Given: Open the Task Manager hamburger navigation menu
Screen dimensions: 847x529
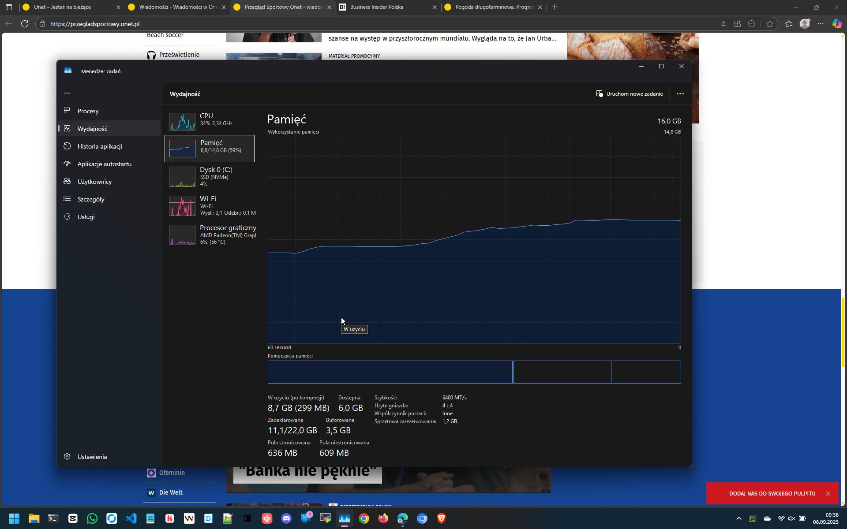Looking at the screenshot, I should click(x=67, y=93).
